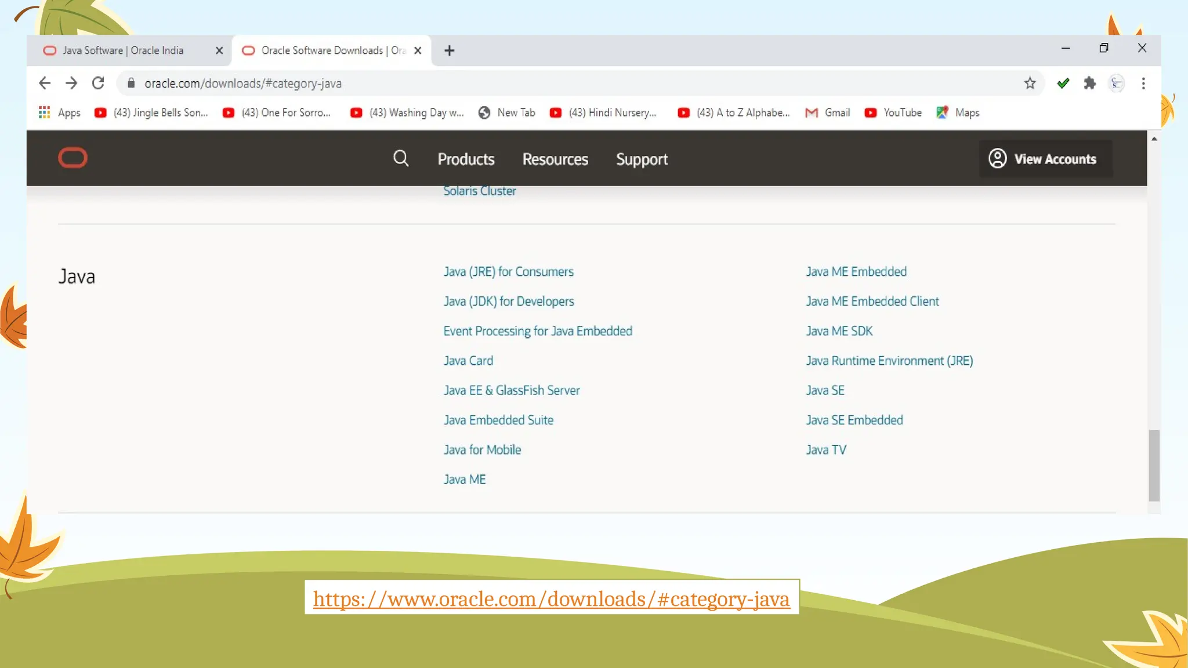Image resolution: width=1188 pixels, height=668 pixels.
Task: Reload the page with refresh icon
Action: pos(98,83)
